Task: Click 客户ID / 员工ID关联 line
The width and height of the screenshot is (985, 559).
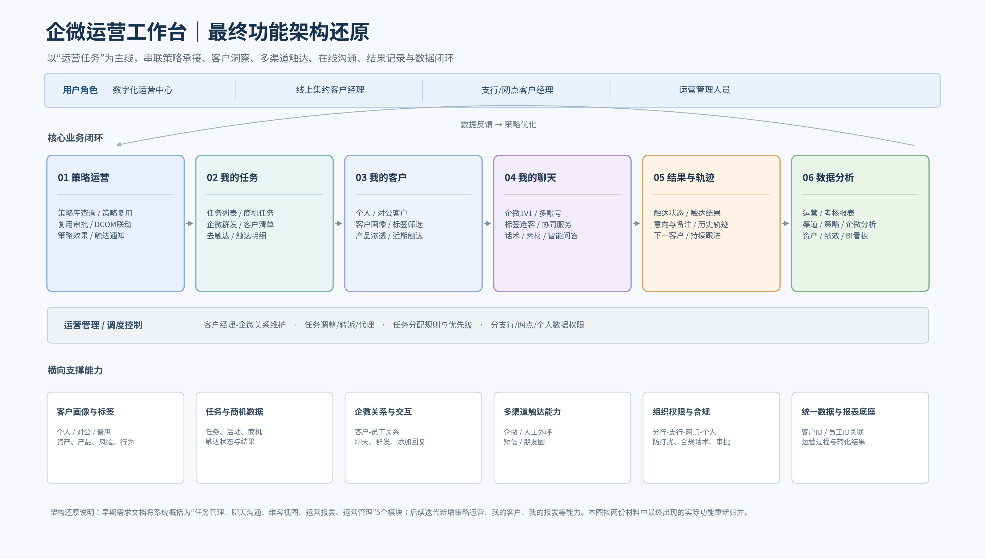Action: [832, 432]
